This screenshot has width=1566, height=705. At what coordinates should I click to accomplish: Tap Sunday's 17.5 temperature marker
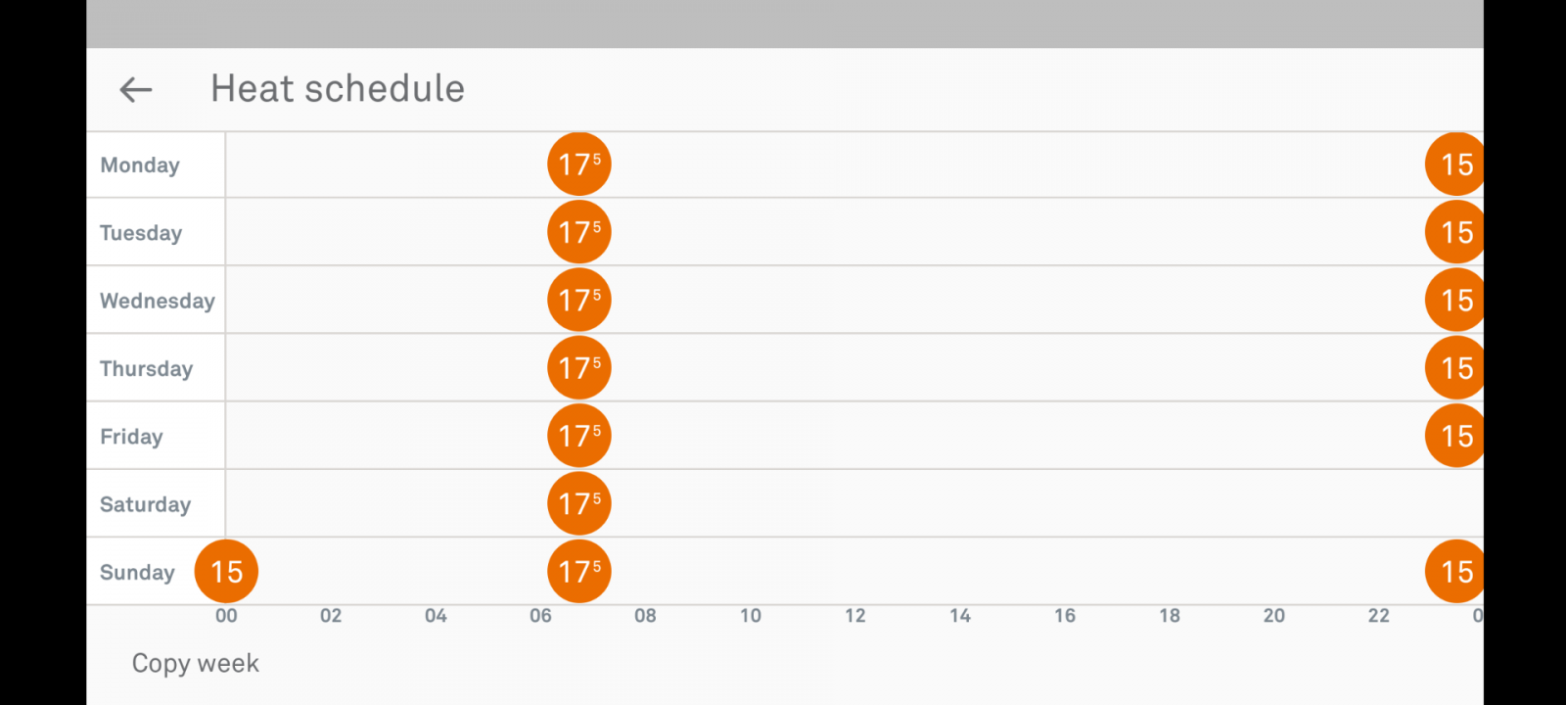tap(579, 571)
